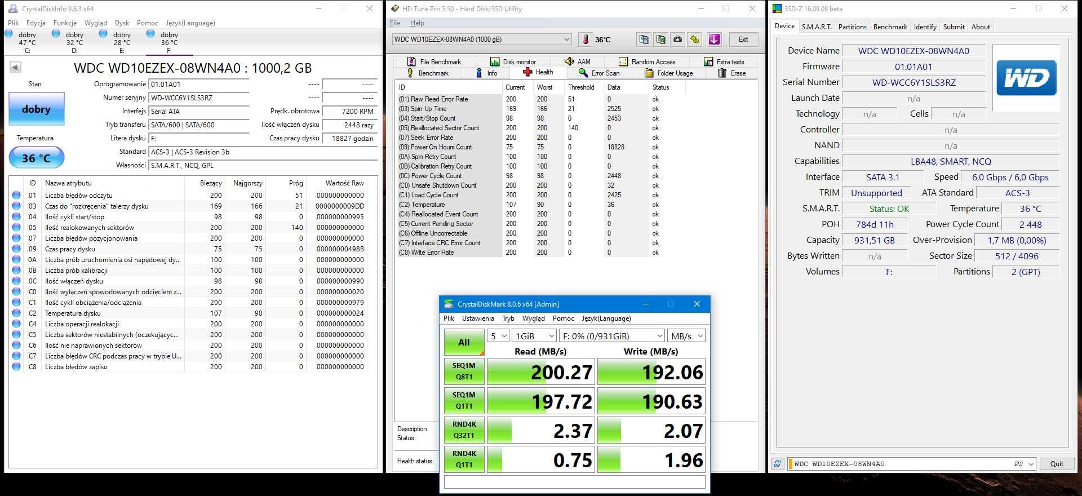Select disk E: 28 °C in CrystalDiskInfo
1082x496 pixels.
pos(122,42)
